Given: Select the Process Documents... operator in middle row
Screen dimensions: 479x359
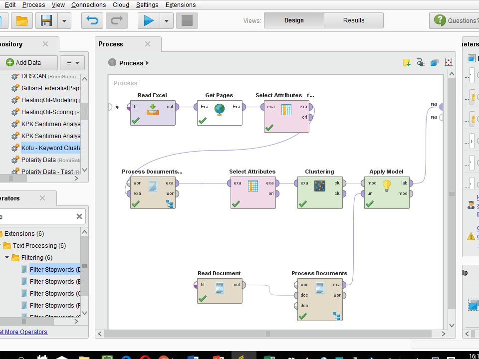Looking at the screenshot, I should click(153, 192).
